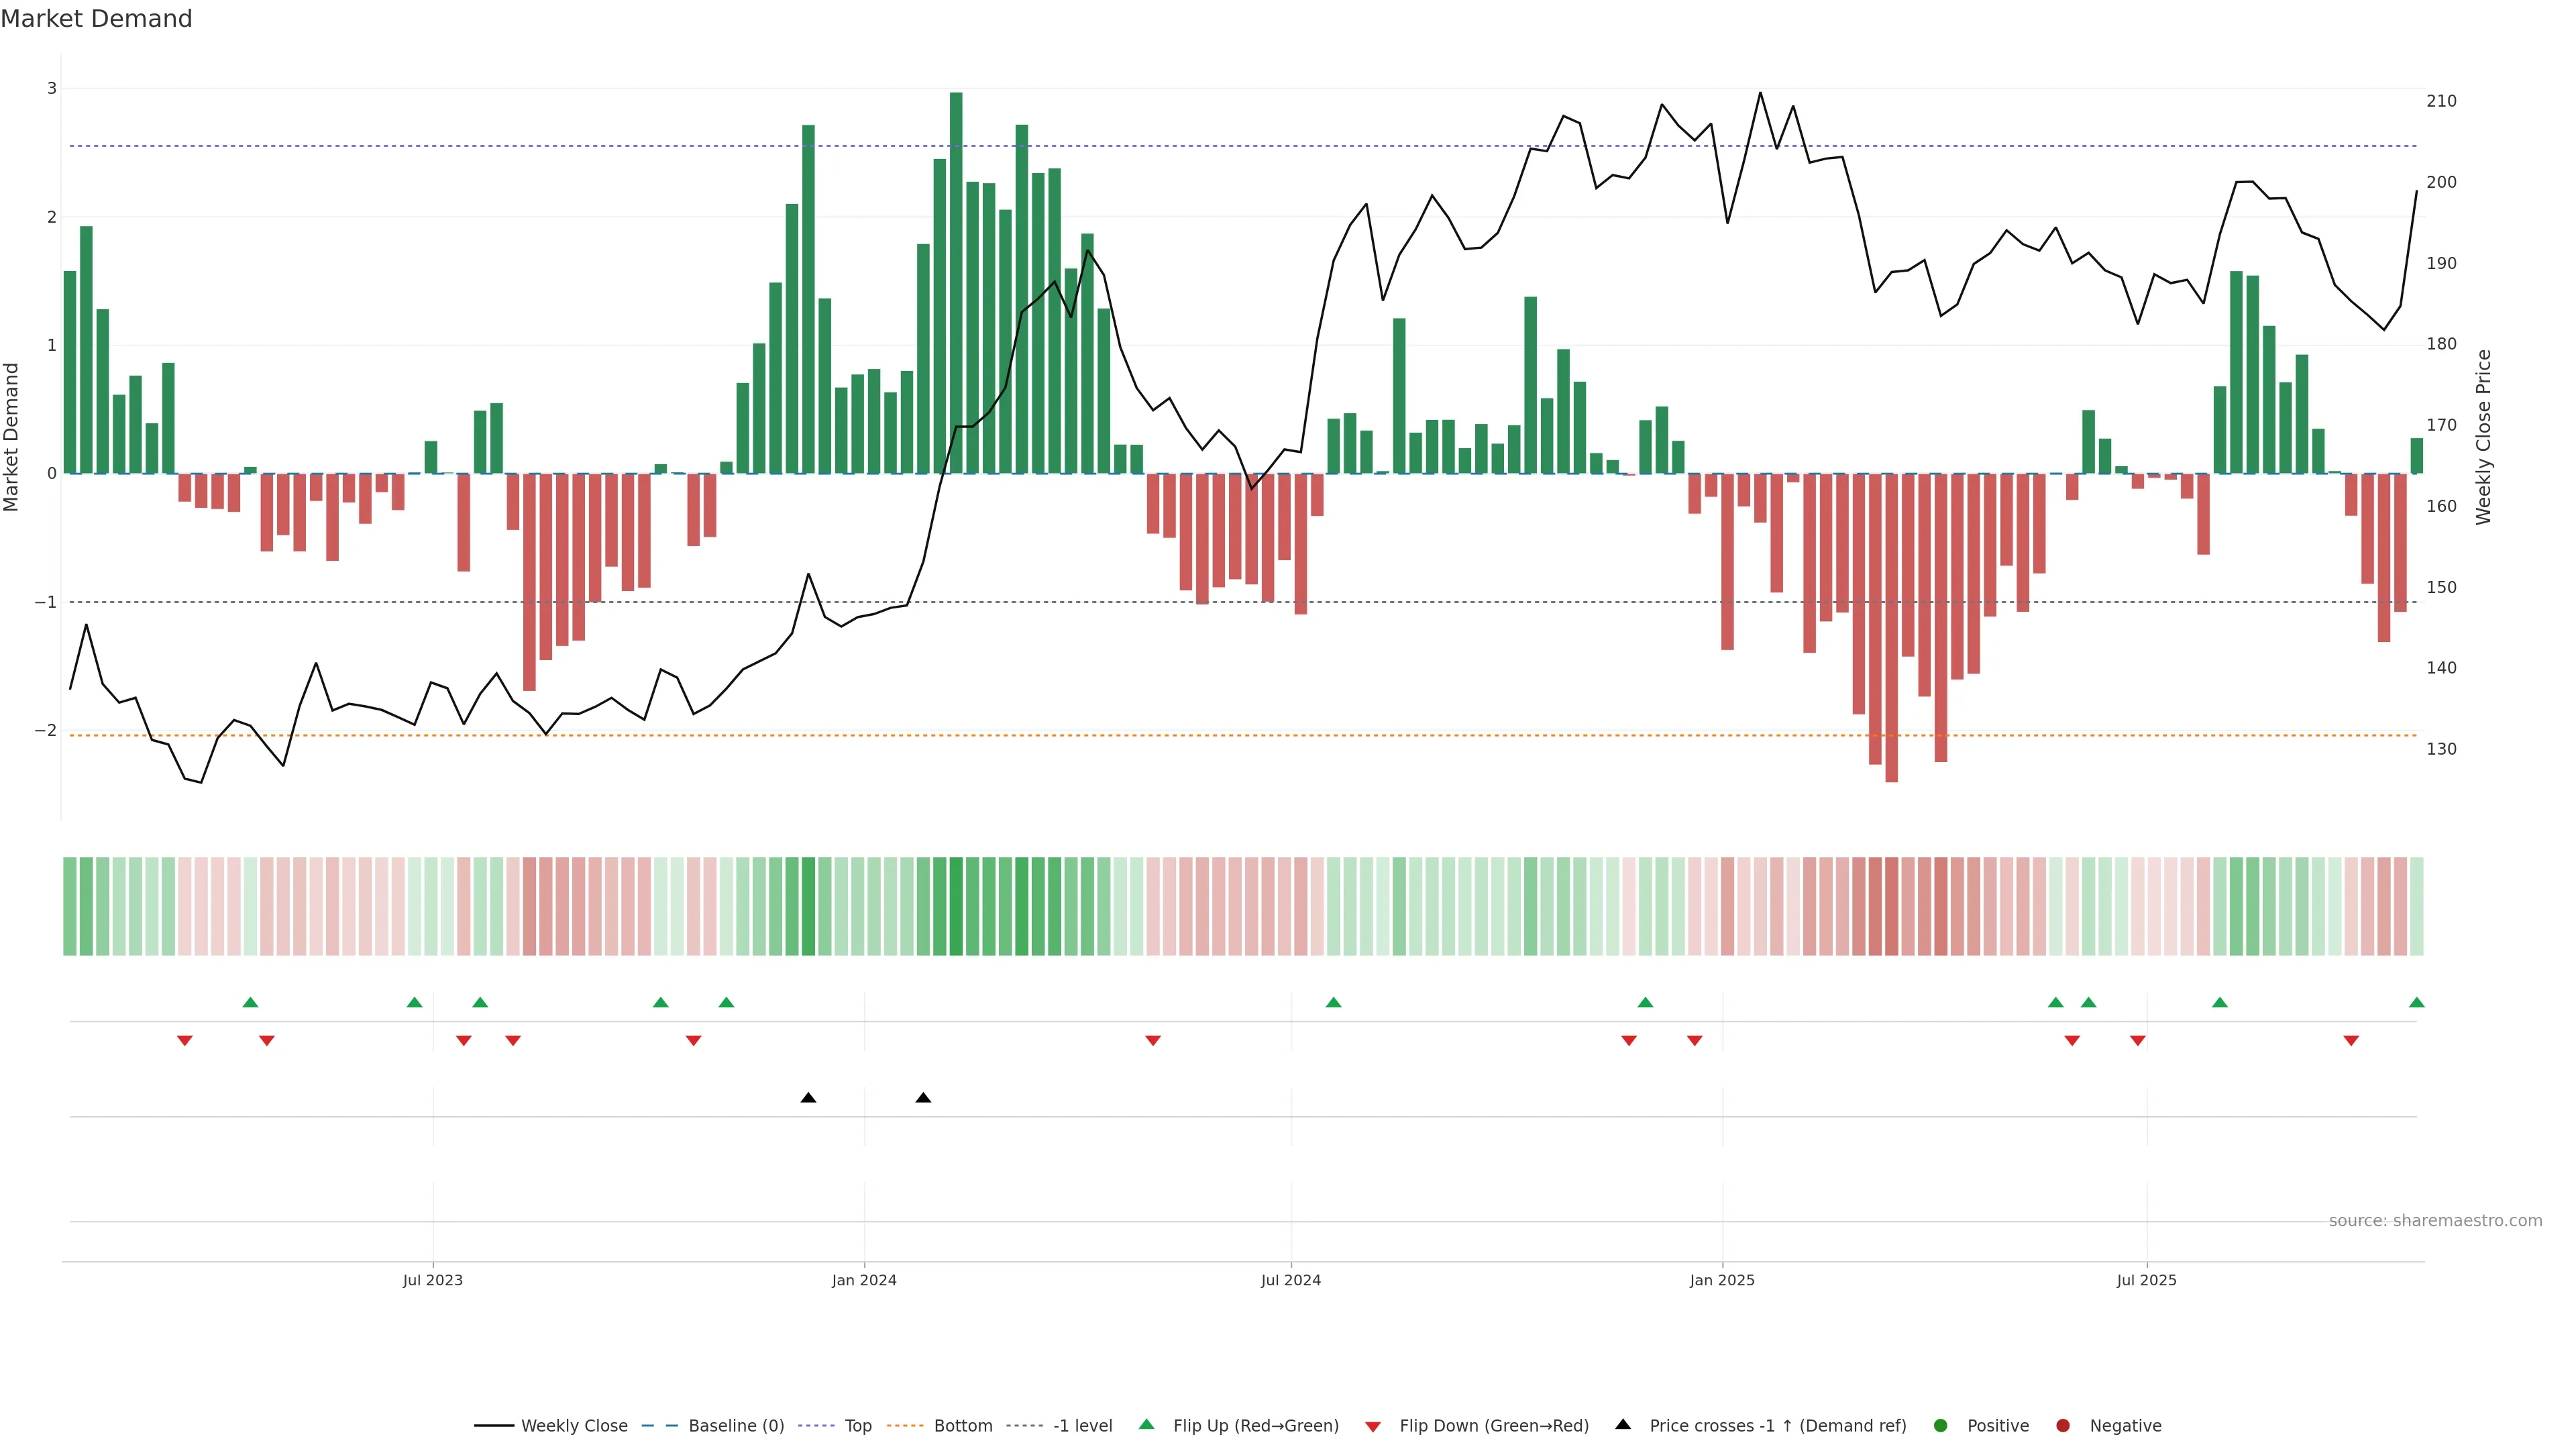Click the tallest green demand bar

[x=956, y=280]
